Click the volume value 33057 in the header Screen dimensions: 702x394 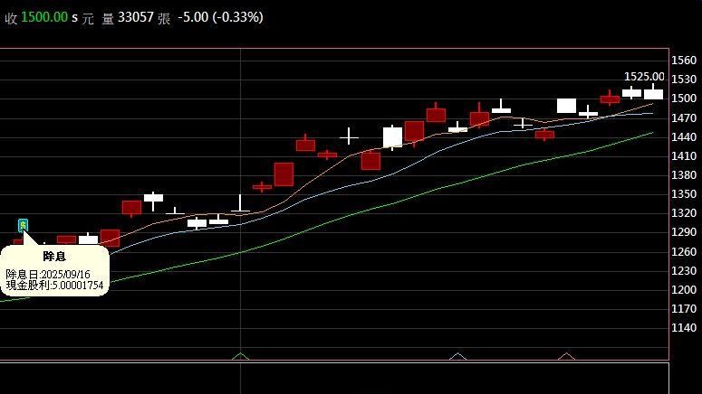136,17
